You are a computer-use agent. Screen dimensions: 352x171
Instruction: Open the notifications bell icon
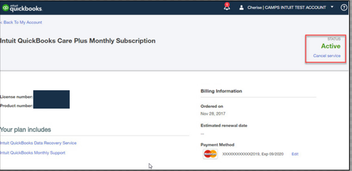(x=227, y=7)
